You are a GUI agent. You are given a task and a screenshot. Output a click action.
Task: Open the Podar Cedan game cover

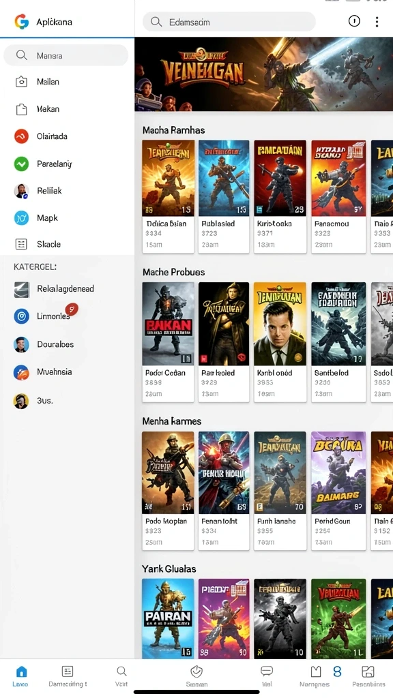(x=168, y=324)
